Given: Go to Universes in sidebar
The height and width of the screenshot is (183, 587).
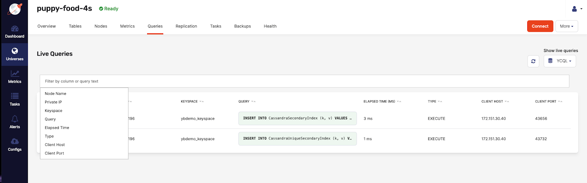Looking at the screenshot, I should 15,54.
